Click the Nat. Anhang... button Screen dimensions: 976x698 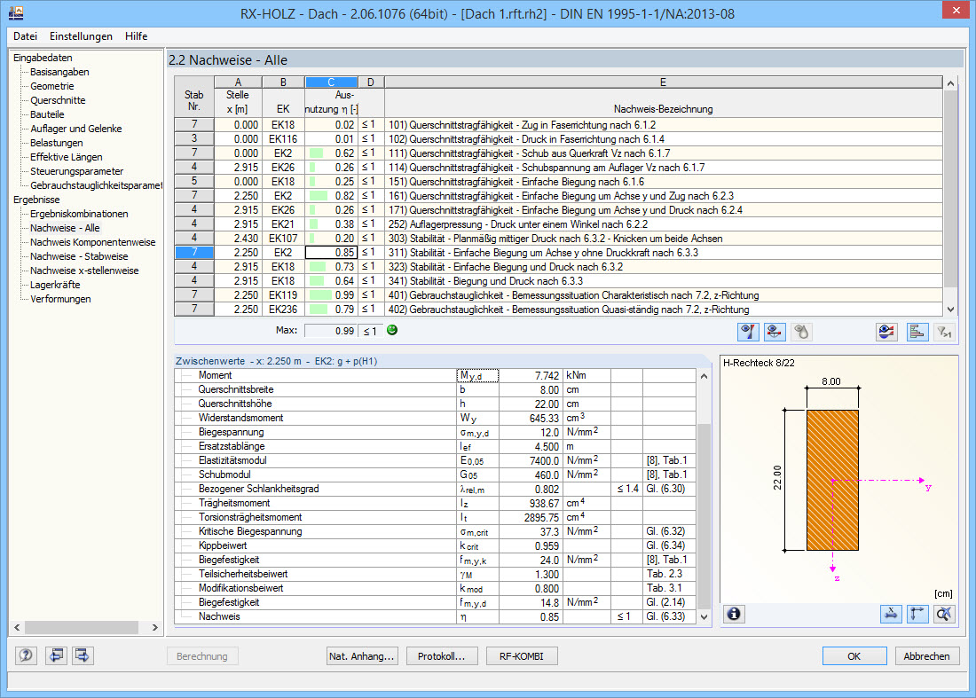(362, 656)
